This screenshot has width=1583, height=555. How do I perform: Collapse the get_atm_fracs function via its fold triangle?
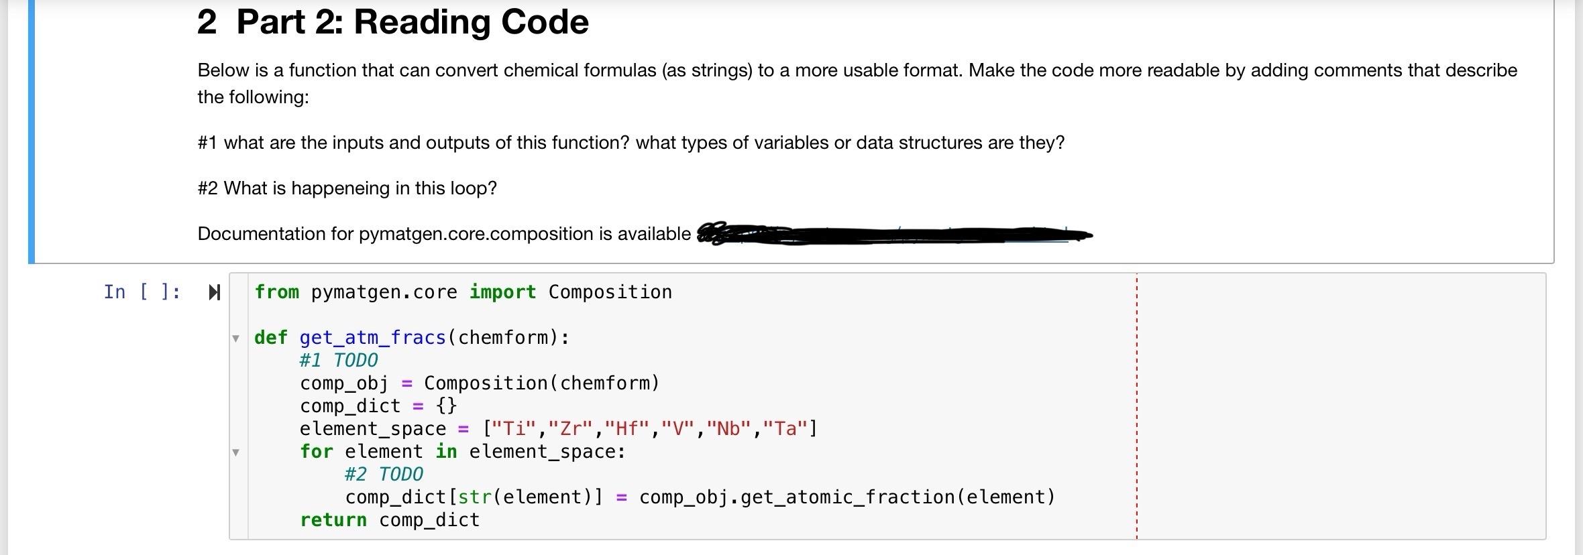click(235, 340)
